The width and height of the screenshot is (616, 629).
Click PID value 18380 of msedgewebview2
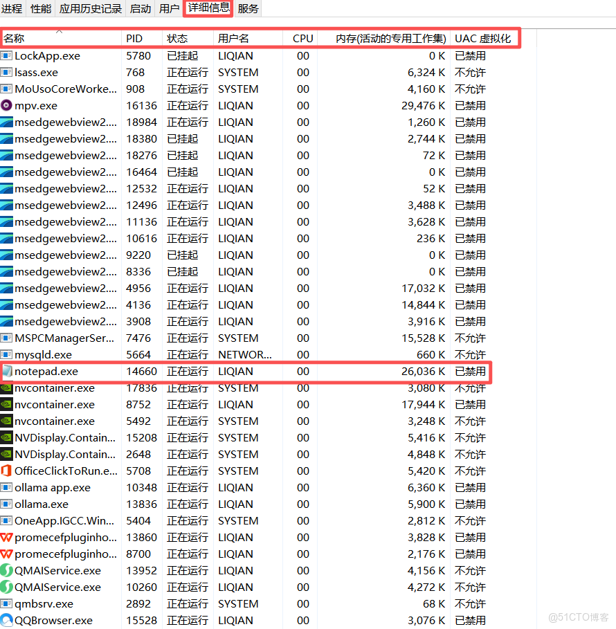click(x=141, y=139)
